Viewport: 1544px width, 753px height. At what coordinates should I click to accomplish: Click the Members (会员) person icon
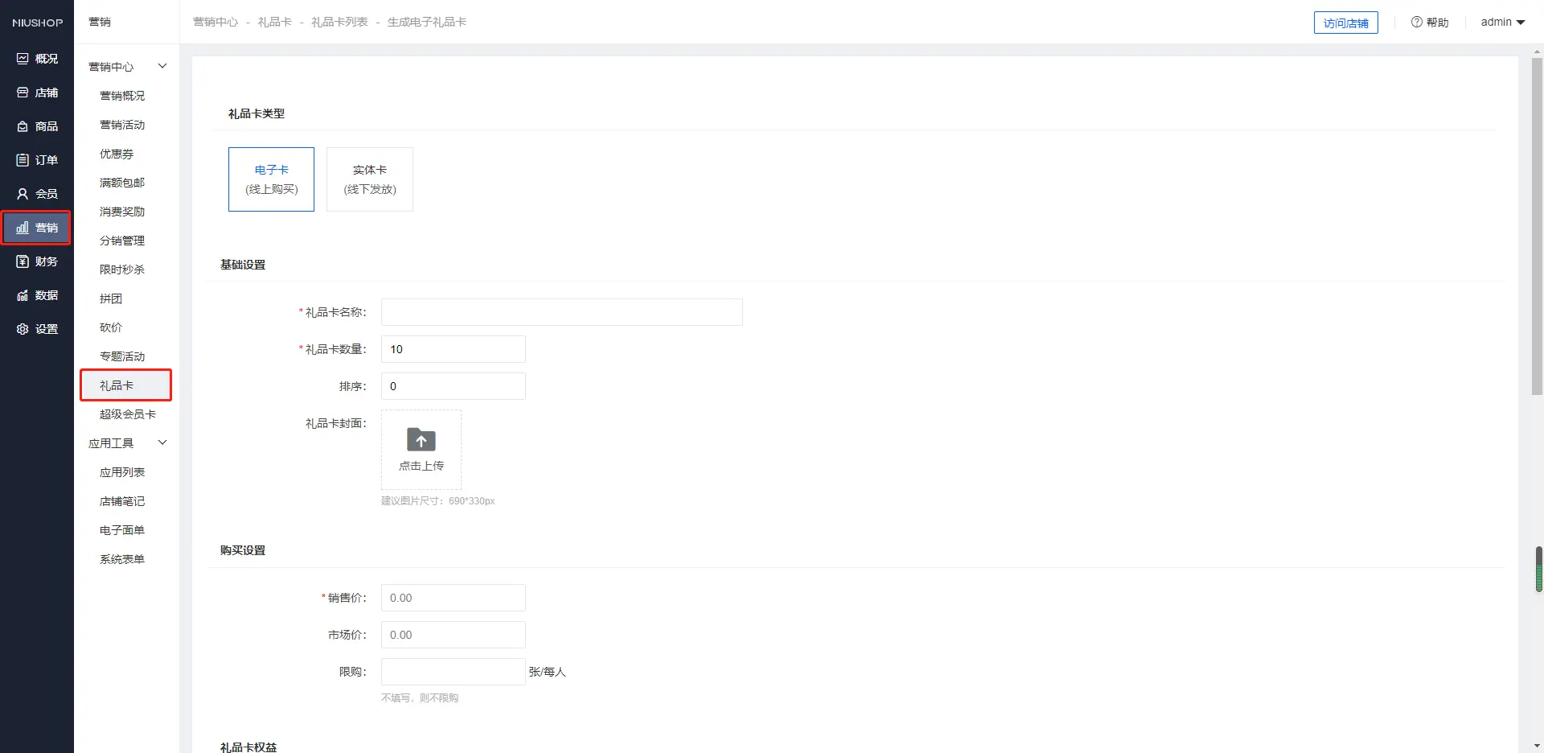point(23,194)
